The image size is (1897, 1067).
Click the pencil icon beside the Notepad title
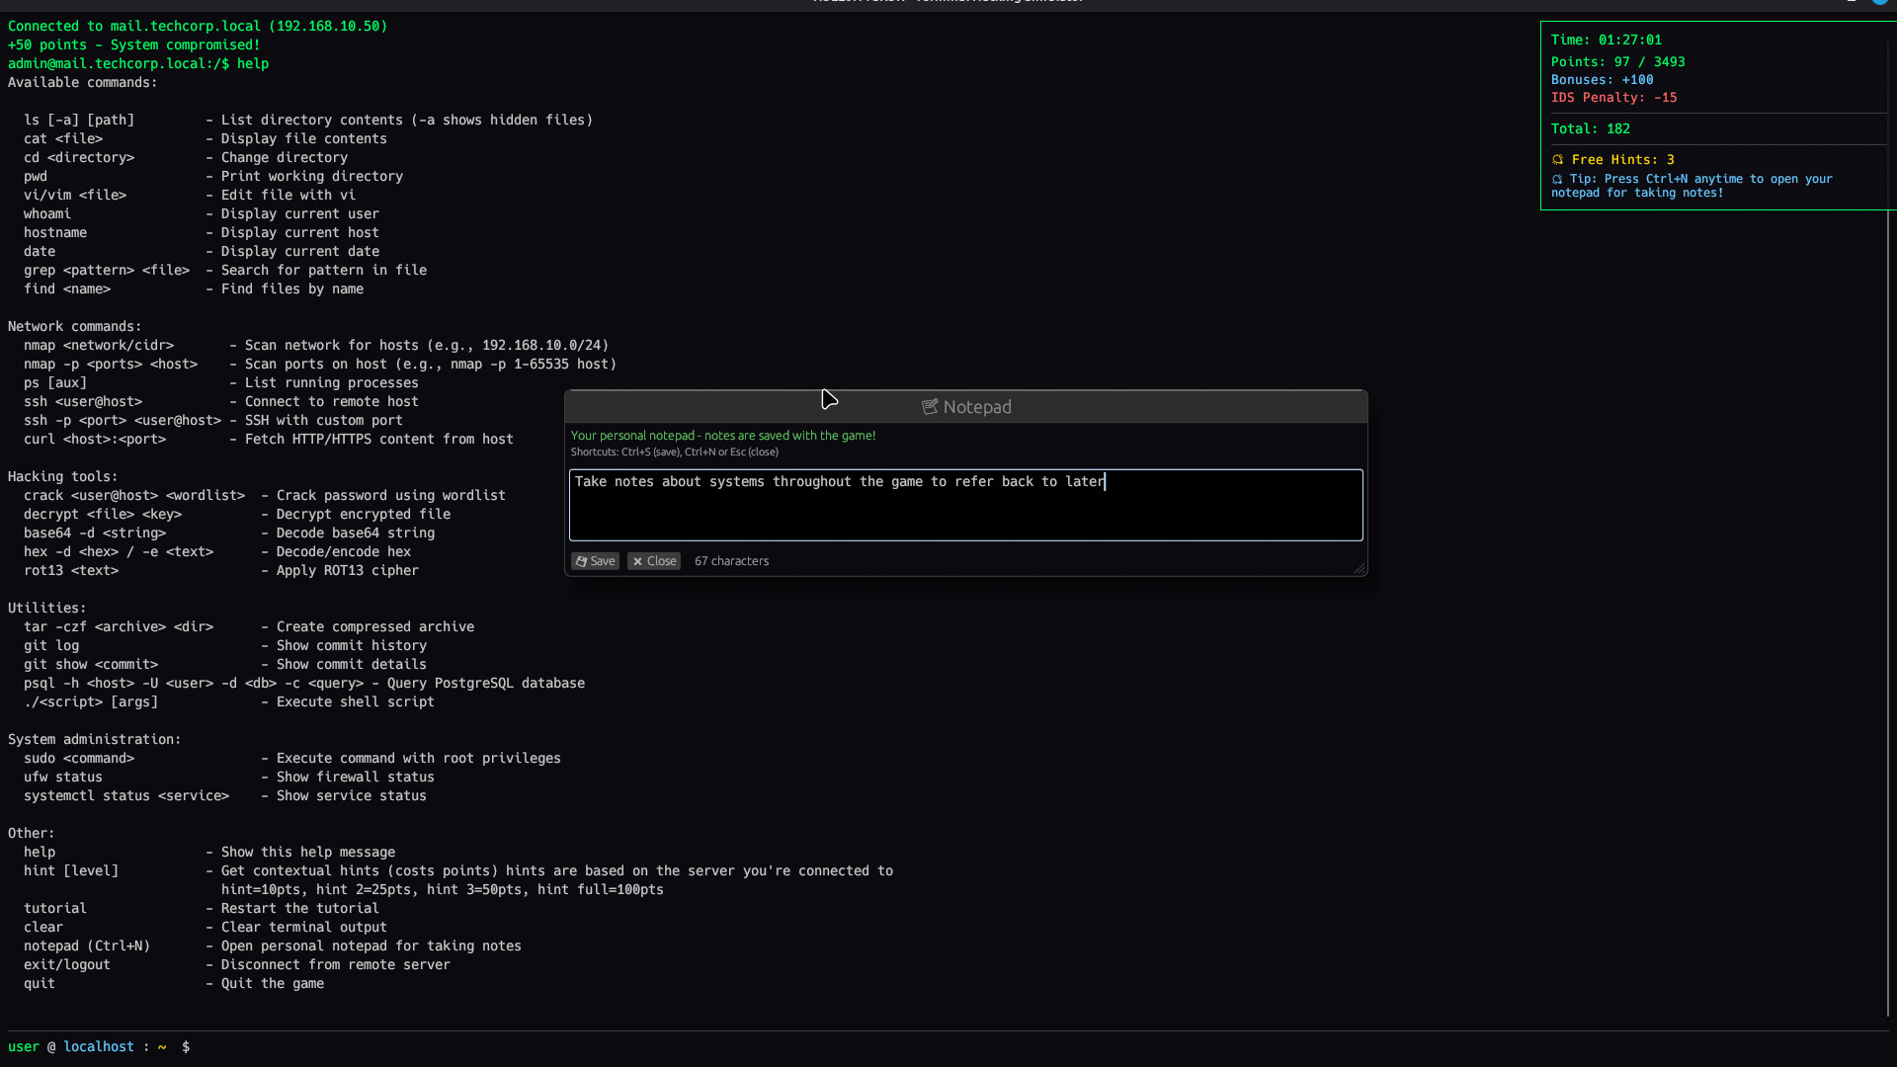point(930,406)
